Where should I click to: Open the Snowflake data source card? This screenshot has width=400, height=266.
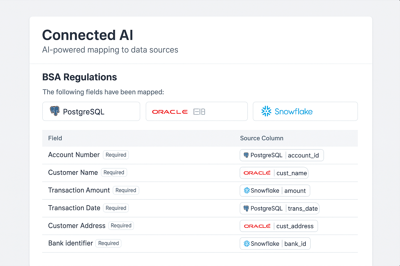[305, 111]
